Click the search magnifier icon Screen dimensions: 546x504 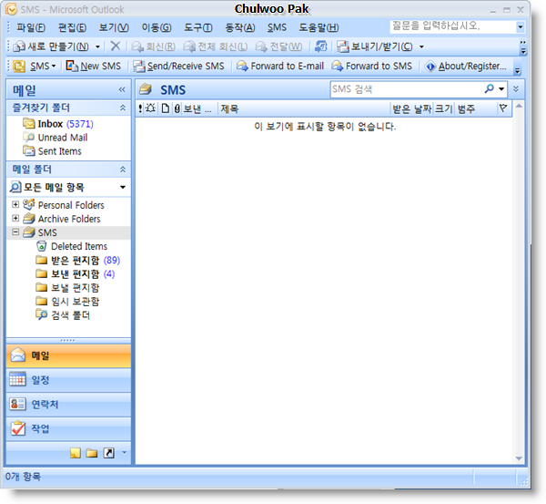point(489,89)
